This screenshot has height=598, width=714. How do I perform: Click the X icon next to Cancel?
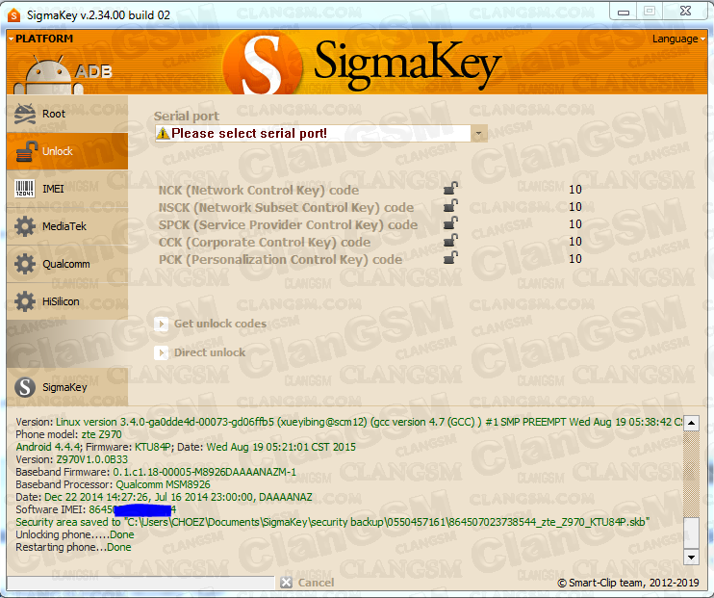point(287,583)
